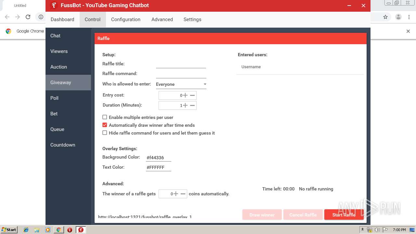This screenshot has height=234, width=416.
Task: Increase winner coins with plus icon
Action: 176,194
